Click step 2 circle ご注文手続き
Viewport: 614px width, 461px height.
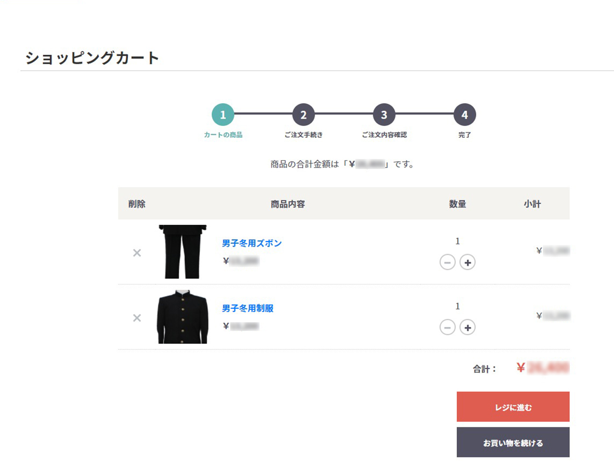pyautogui.click(x=304, y=115)
